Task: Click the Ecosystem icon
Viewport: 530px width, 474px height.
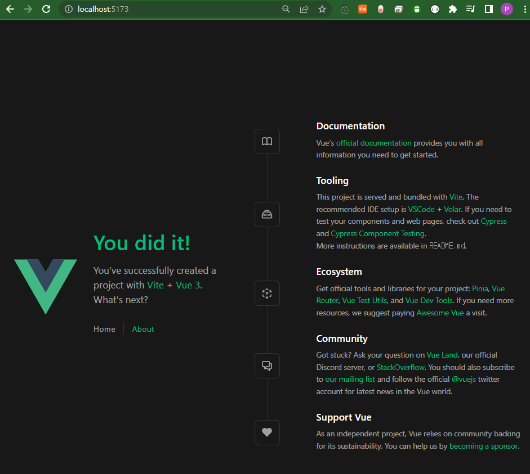Action: [267, 293]
